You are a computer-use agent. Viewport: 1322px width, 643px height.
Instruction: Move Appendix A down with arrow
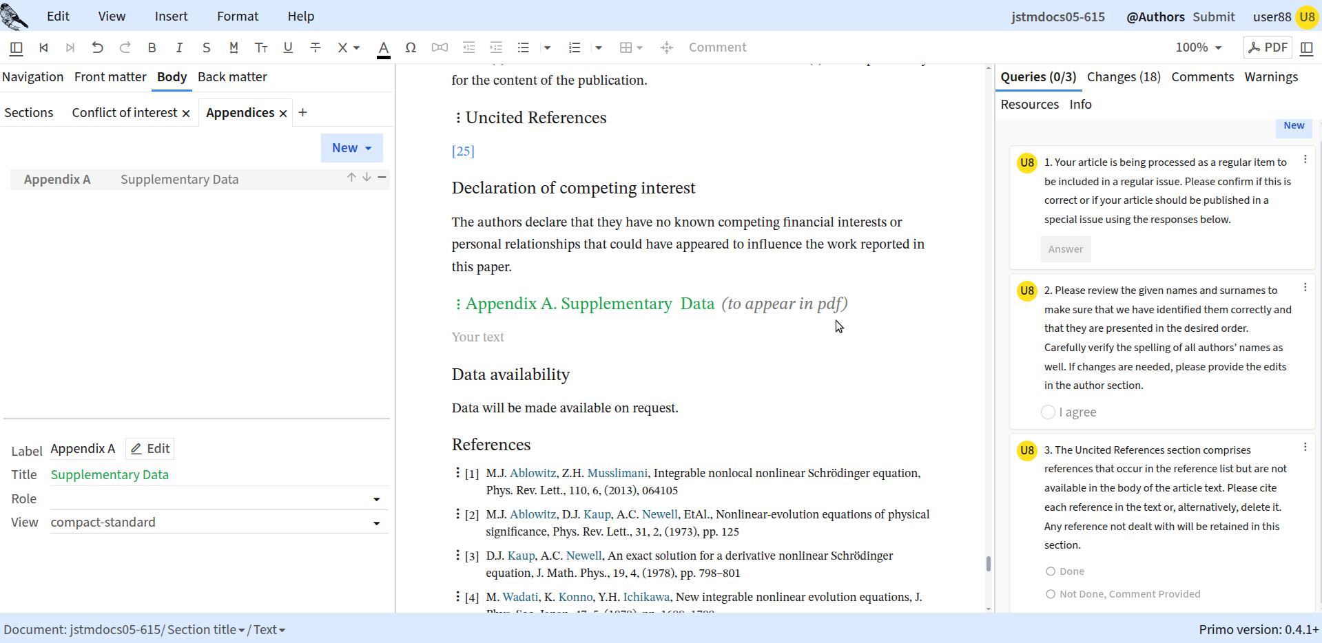367,178
